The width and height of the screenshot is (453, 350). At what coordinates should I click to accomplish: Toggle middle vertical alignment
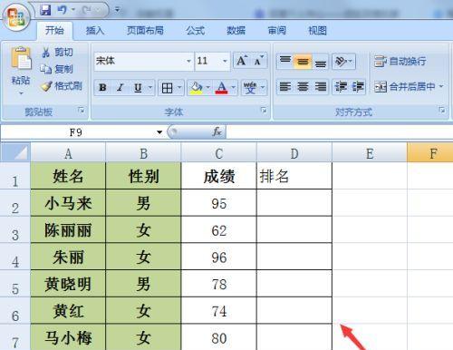pyautogui.click(x=303, y=62)
